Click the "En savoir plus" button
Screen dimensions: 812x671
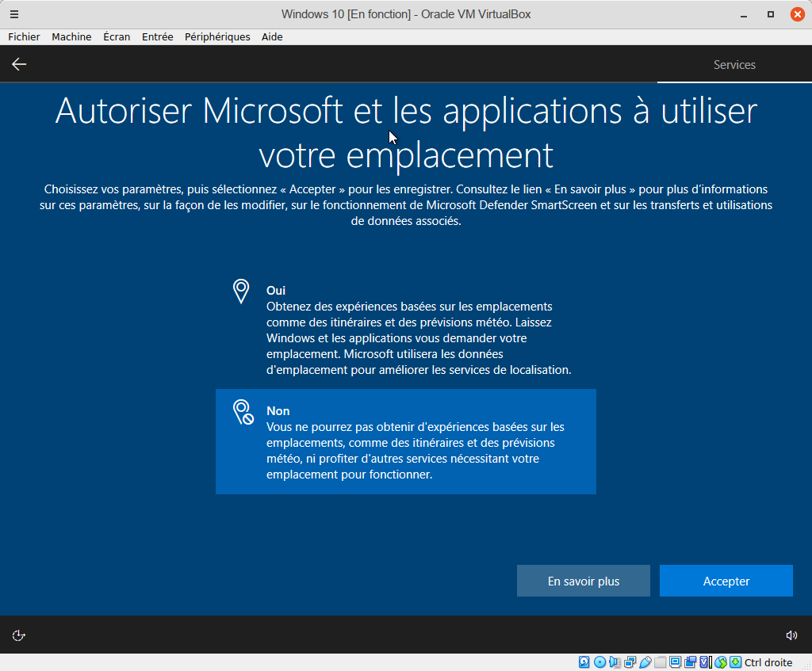click(583, 581)
